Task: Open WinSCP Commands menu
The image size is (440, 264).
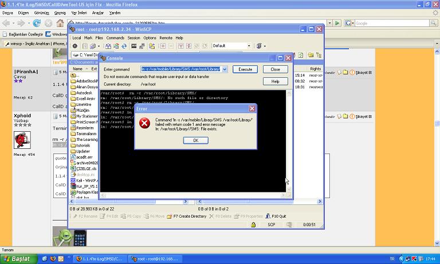Action: click(x=115, y=38)
